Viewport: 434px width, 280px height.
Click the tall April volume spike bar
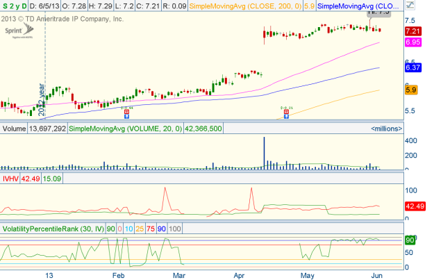pos(265,153)
